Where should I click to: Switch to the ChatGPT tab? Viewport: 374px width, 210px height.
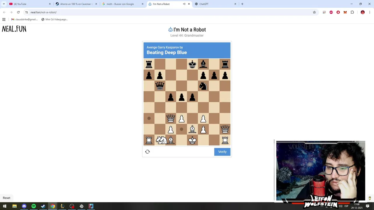point(215,4)
